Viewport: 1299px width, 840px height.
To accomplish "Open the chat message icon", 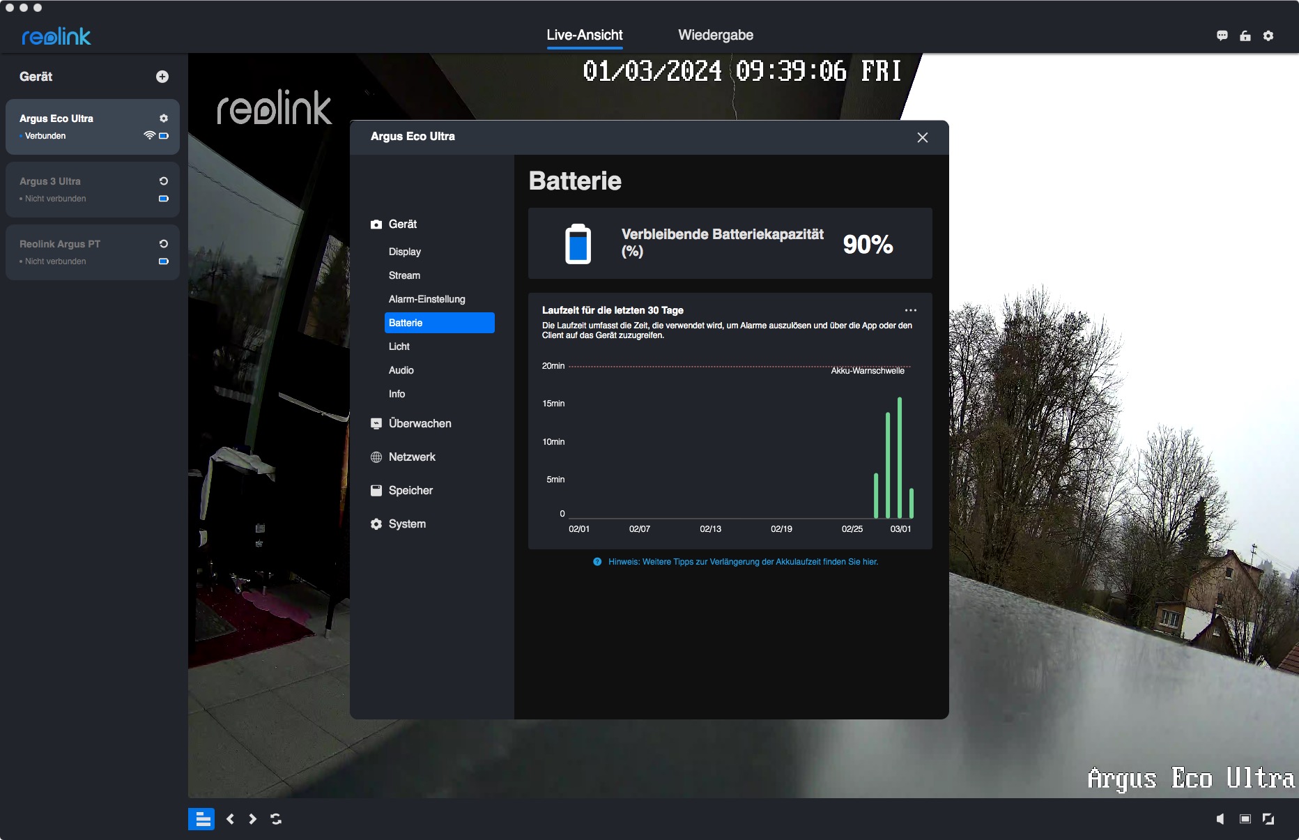I will [1222, 36].
